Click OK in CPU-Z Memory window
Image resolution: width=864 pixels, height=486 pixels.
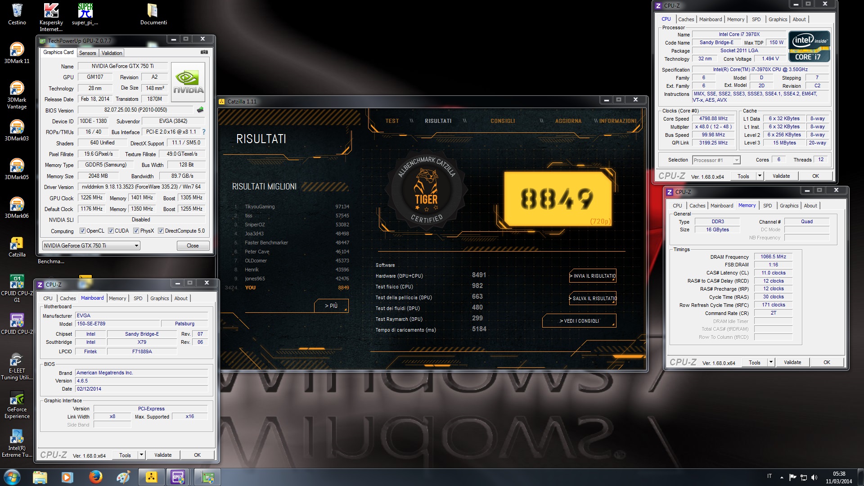827,362
